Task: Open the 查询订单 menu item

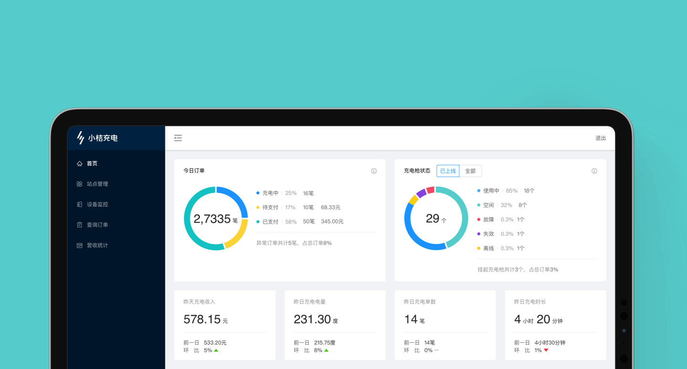Action: coord(97,225)
